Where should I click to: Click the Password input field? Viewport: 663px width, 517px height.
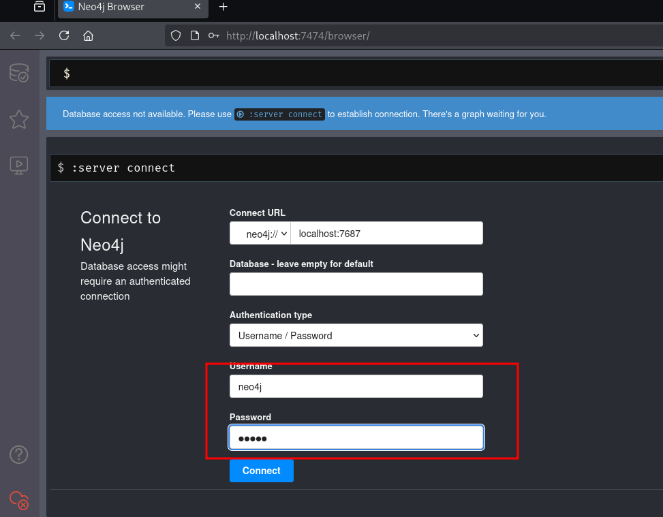click(356, 437)
